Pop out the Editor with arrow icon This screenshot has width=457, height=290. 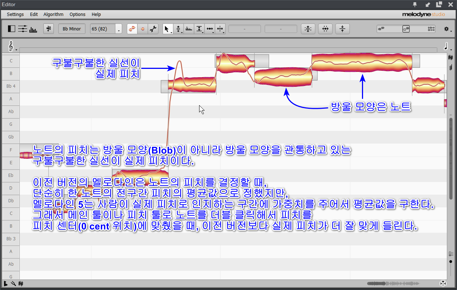[x=428, y=4]
